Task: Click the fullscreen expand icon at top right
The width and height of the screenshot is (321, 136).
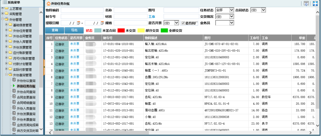Action: pyautogui.click(x=315, y=4)
